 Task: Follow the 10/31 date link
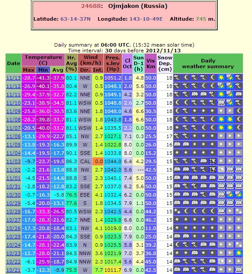click(x=14, y=186)
